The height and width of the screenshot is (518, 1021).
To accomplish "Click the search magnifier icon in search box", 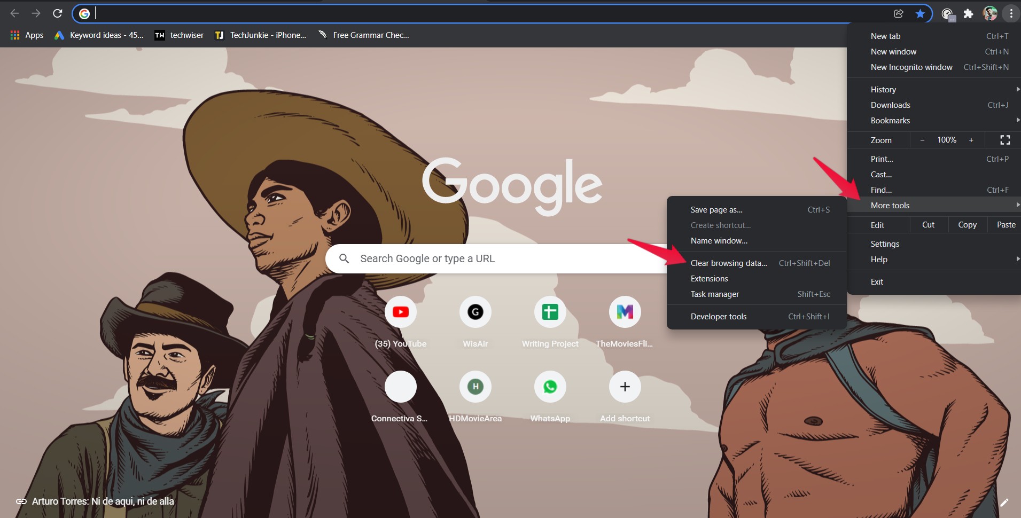I will pyautogui.click(x=344, y=258).
